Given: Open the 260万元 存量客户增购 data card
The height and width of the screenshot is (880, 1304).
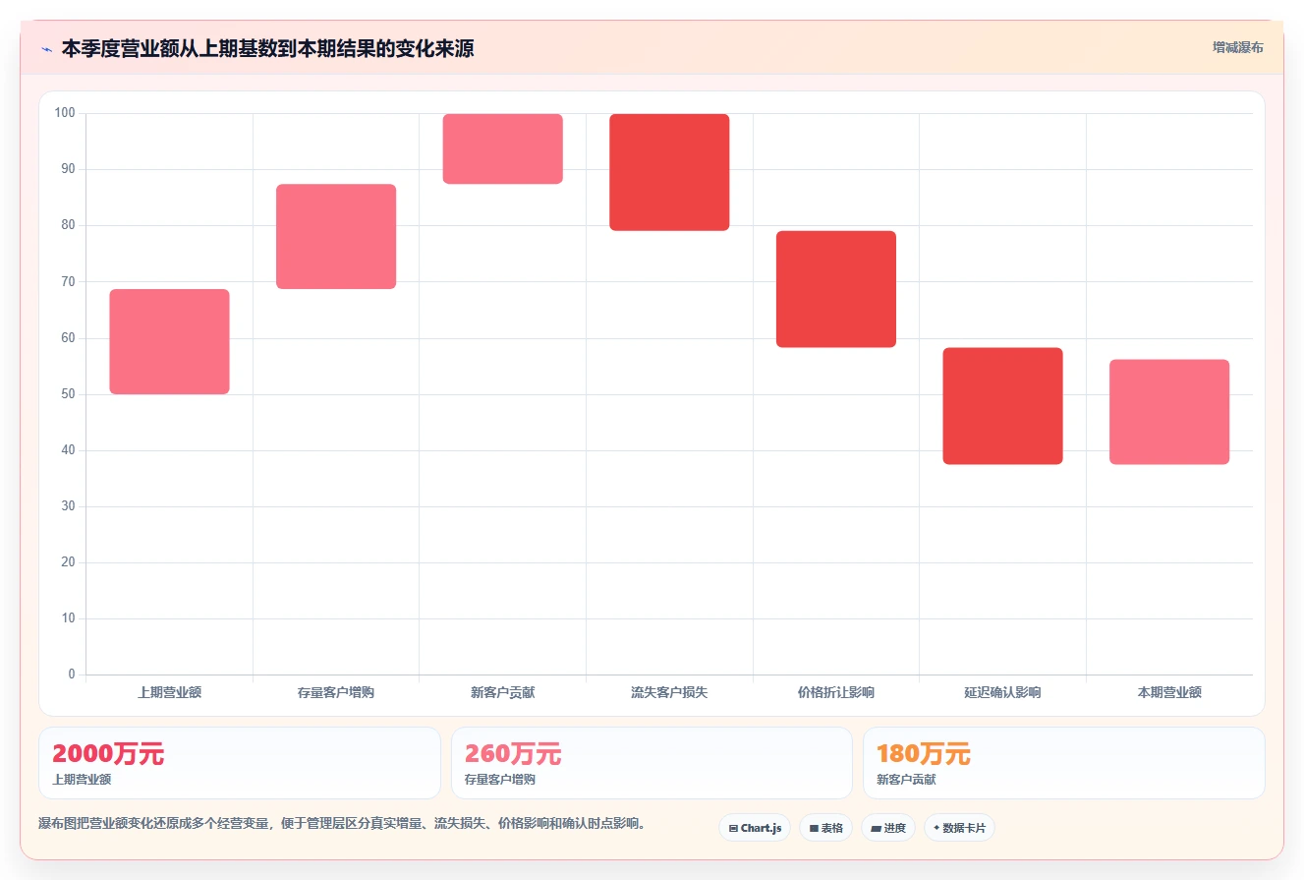Looking at the screenshot, I should tap(652, 763).
